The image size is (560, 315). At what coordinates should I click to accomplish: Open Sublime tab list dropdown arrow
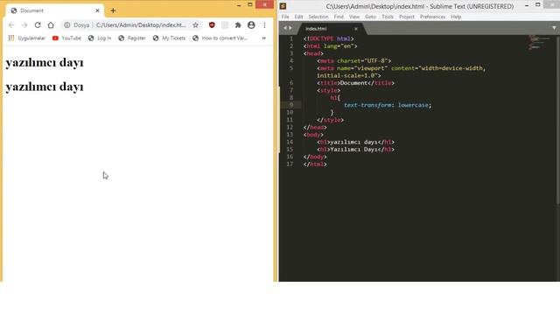(554, 28)
